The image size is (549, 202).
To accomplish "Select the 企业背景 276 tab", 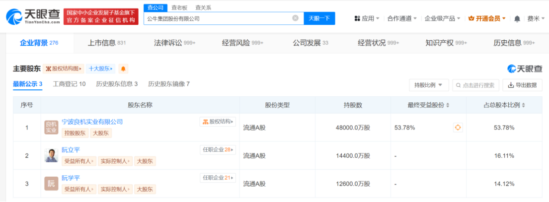I will point(39,43).
